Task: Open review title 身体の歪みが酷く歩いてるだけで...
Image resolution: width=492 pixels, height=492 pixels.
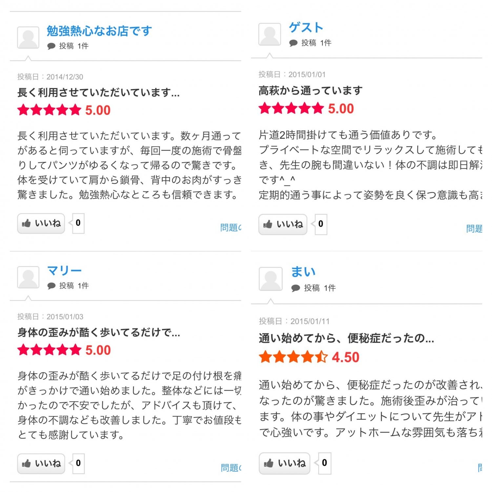Action: (98, 332)
